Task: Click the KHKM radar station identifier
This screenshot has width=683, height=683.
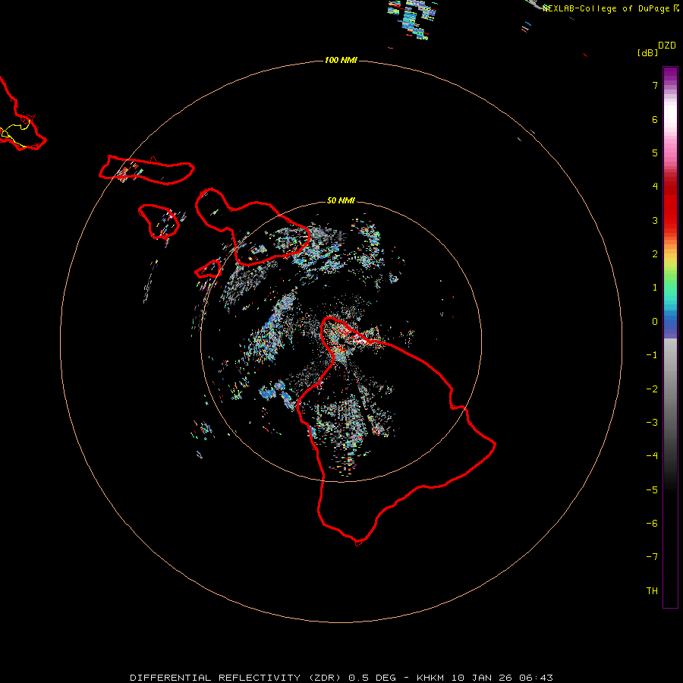Action: point(430,678)
